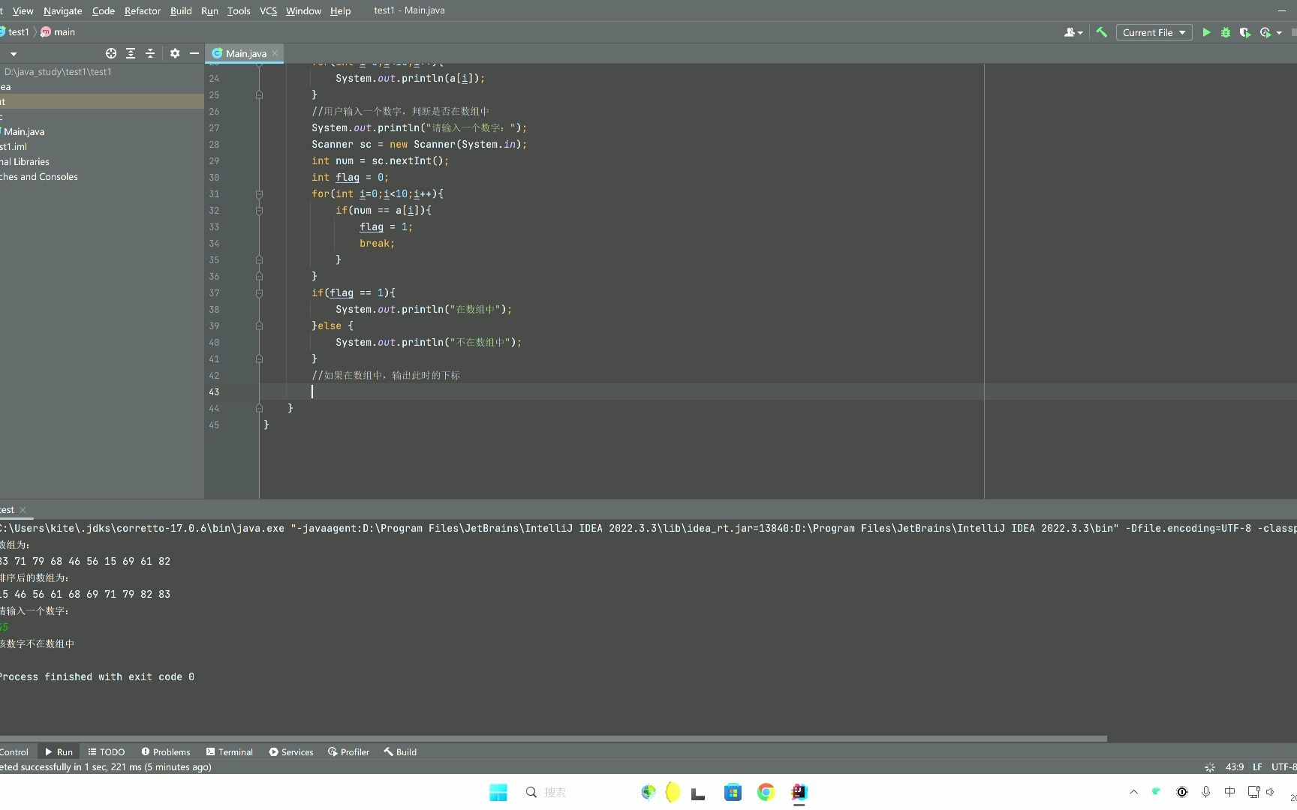Click the console horizontal scrollbar
The width and height of the screenshot is (1297, 810).
pos(553,739)
